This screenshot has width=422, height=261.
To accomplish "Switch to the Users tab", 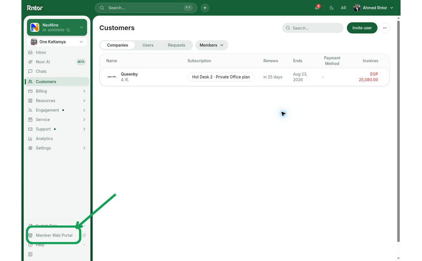I will point(148,45).
